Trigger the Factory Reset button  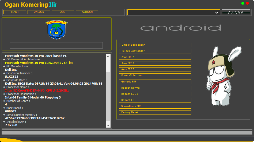click(155, 112)
